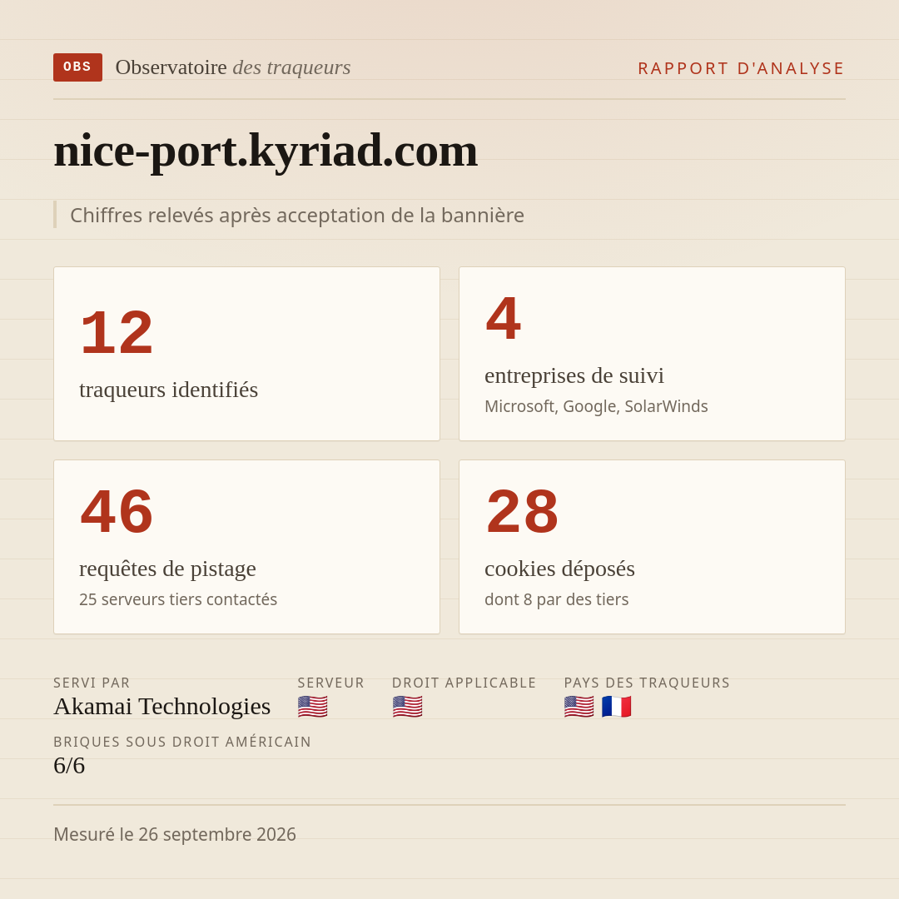Screen dimensions: 899x899
Task: Click the subtitle about bannière acceptation
Action: pyautogui.click(x=297, y=215)
